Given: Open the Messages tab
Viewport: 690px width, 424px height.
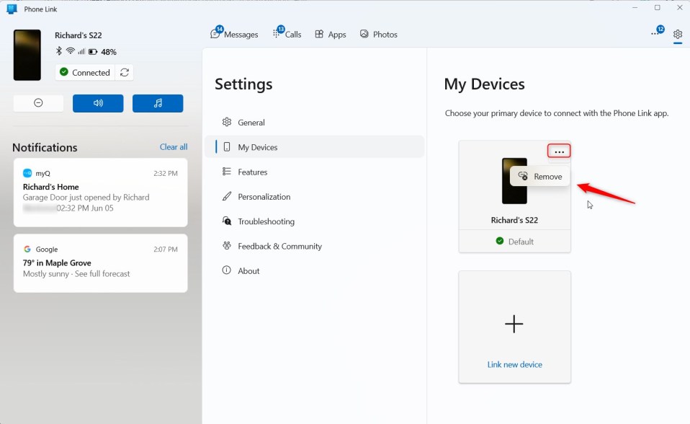Looking at the screenshot, I should coord(234,34).
